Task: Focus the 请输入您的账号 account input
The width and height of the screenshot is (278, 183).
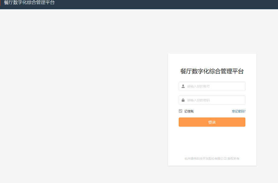Action: click(x=212, y=86)
